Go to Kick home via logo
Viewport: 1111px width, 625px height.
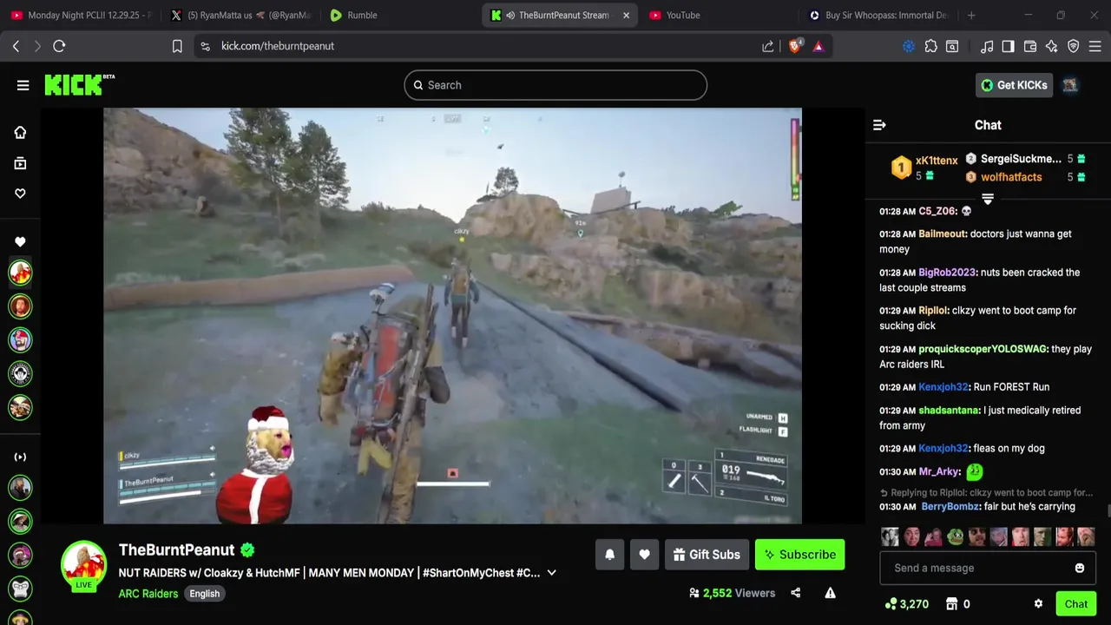point(79,84)
